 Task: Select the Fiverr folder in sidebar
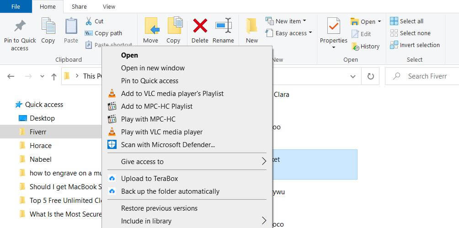tap(51, 132)
